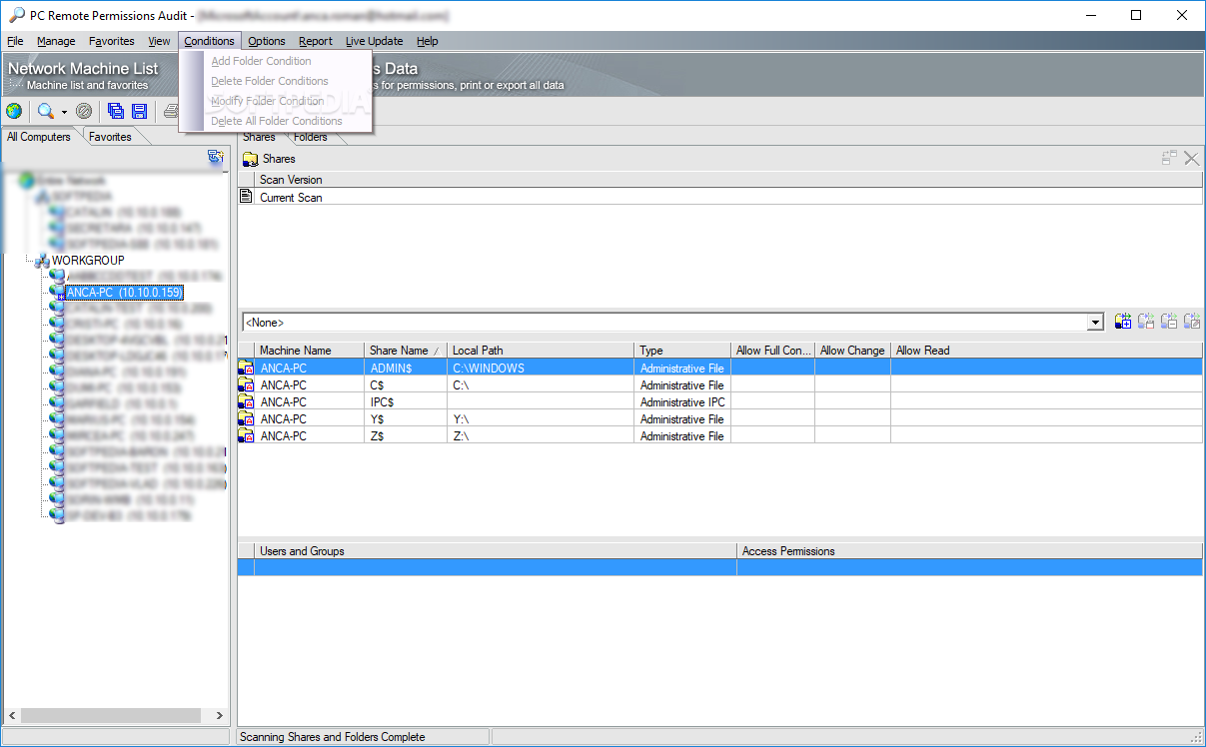This screenshot has height=747, width=1206.
Task: Click the Allow Read column header
Action: pos(1046,351)
